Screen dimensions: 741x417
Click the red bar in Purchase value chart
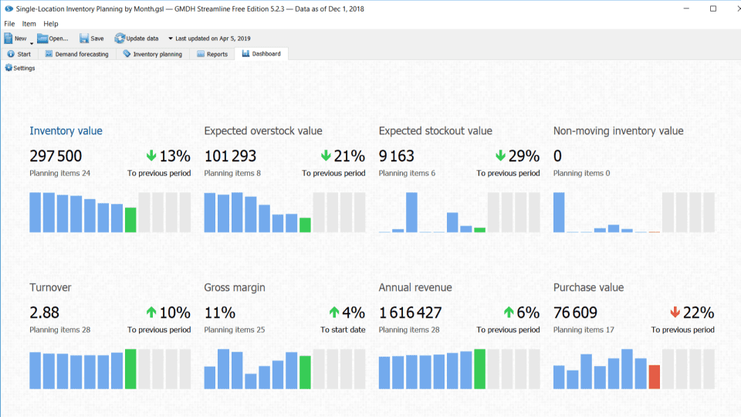click(655, 377)
